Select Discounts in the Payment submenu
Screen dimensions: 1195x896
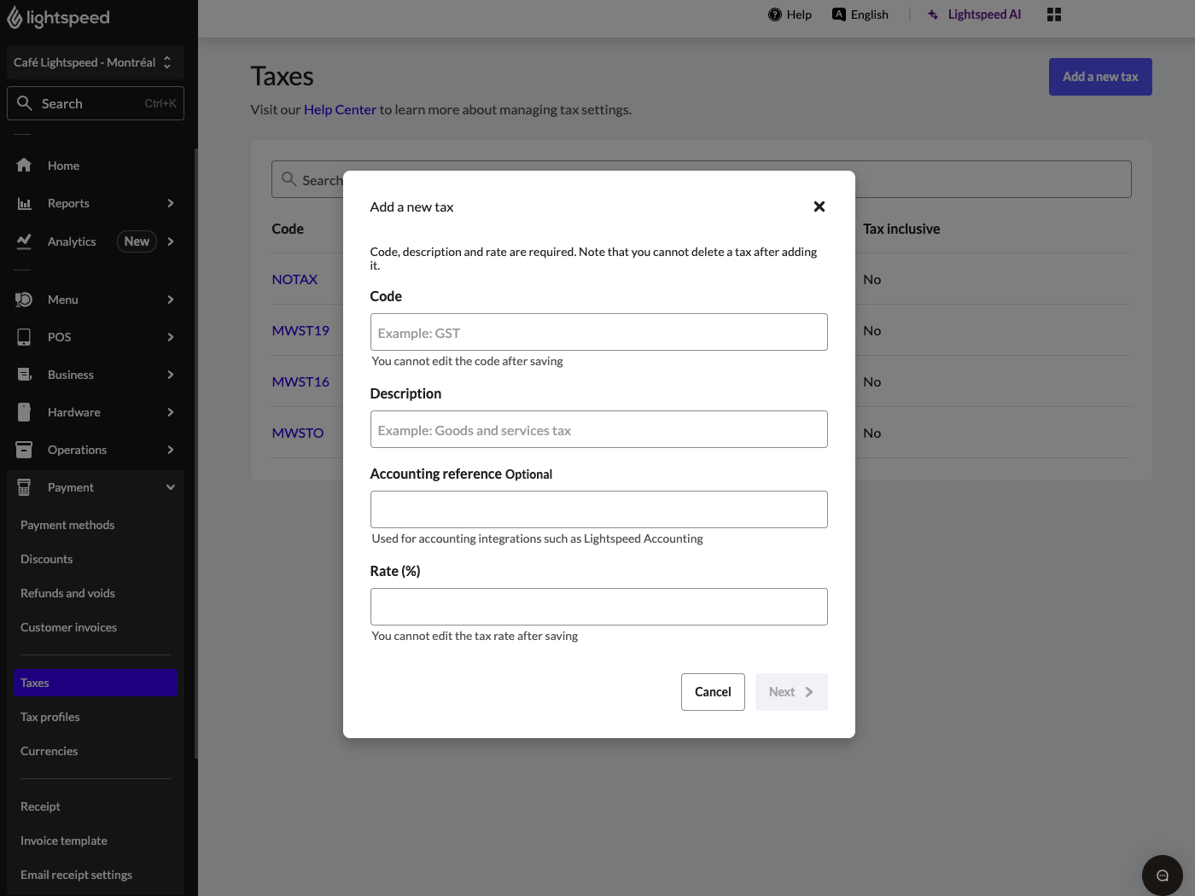(47, 559)
